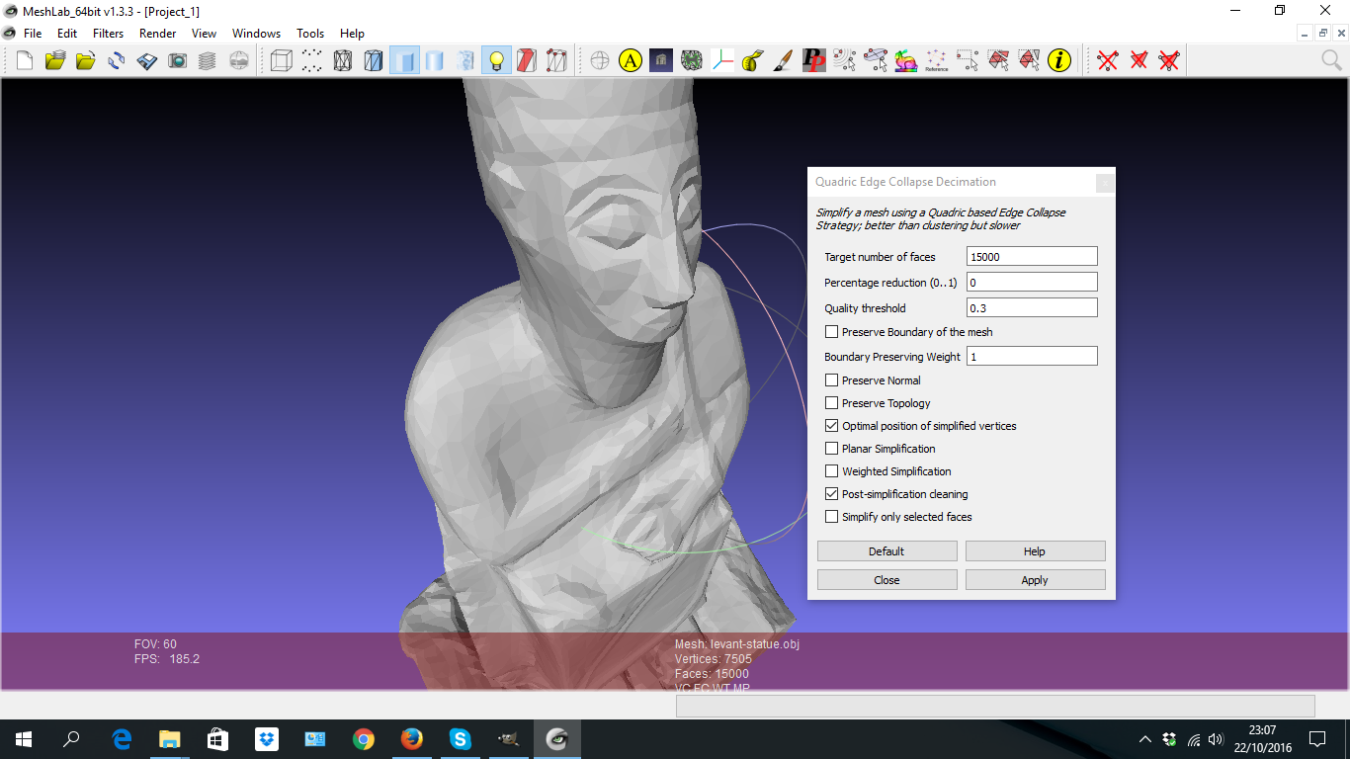This screenshot has width=1350, height=759.
Task: Enable the Weighted Simplification checkbox
Action: click(832, 471)
